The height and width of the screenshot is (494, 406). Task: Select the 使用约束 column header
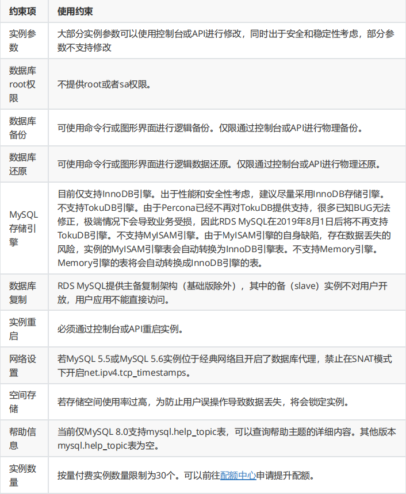(x=75, y=11)
